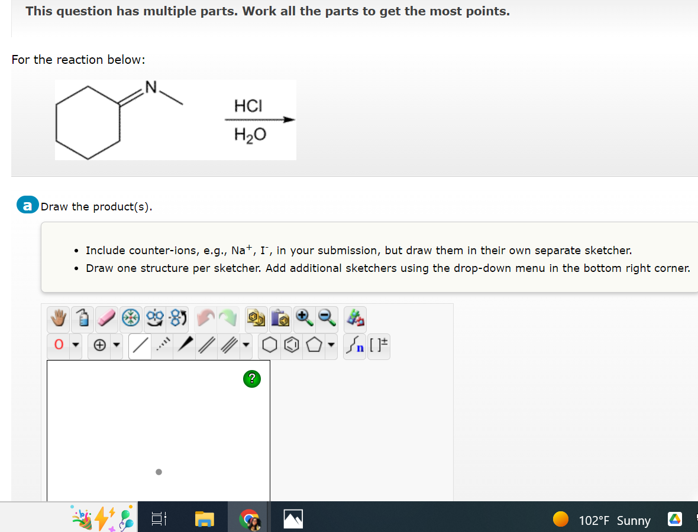
Task: Select the single bond tool
Action: (140, 346)
